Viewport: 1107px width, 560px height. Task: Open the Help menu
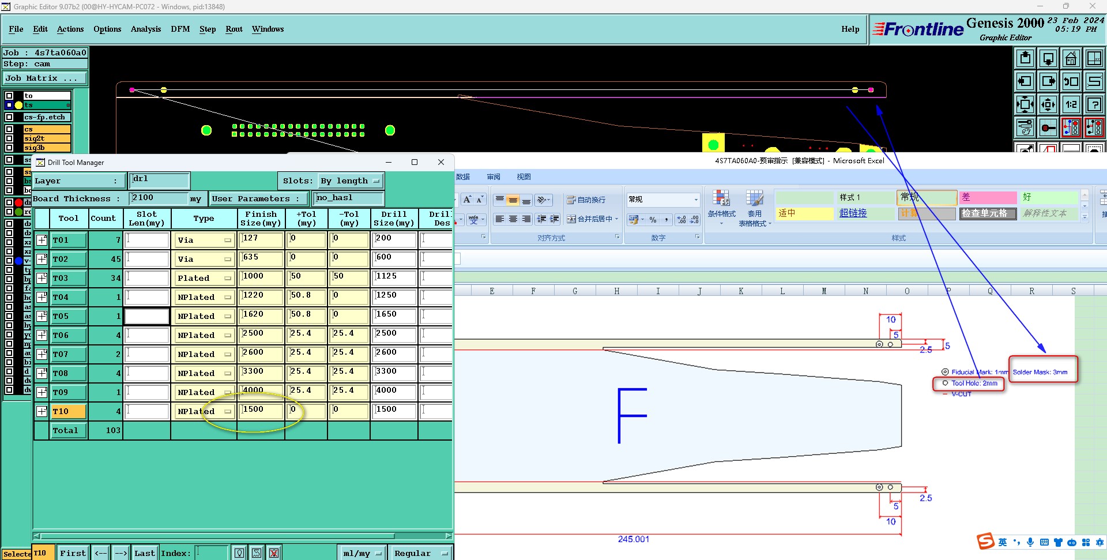pyautogui.click(x=850, y=29)
